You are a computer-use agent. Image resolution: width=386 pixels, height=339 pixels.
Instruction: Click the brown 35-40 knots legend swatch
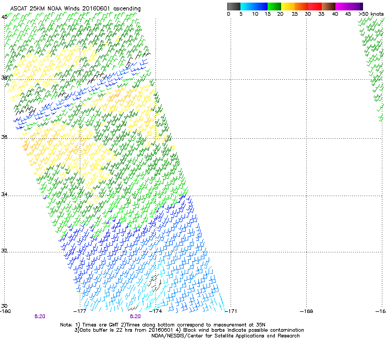[329, 6]
